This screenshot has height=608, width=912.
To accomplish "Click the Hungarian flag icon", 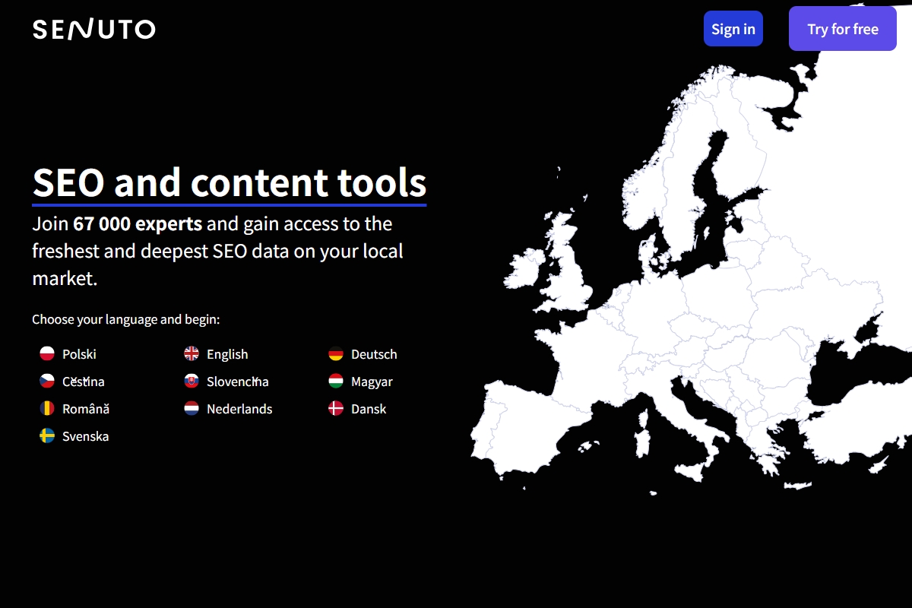I will pos(336,382).
